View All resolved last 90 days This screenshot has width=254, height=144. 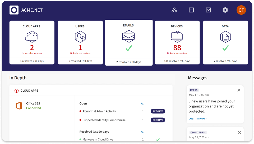(x=143, y=132)
